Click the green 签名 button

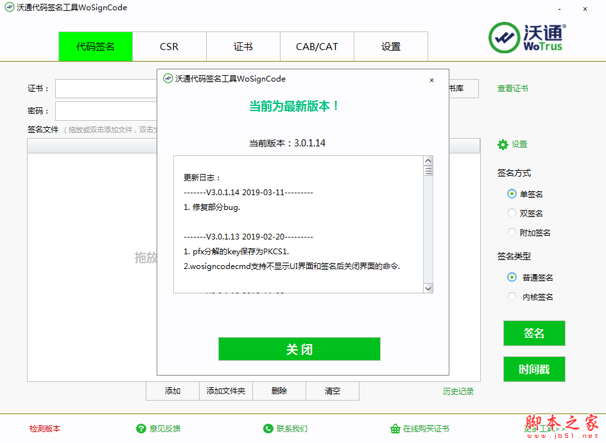[534, 333]
